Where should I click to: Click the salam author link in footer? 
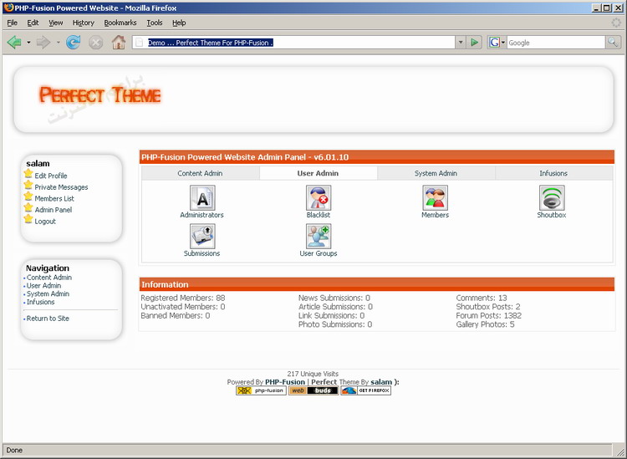pyautogui.click(x=381, y=382)
